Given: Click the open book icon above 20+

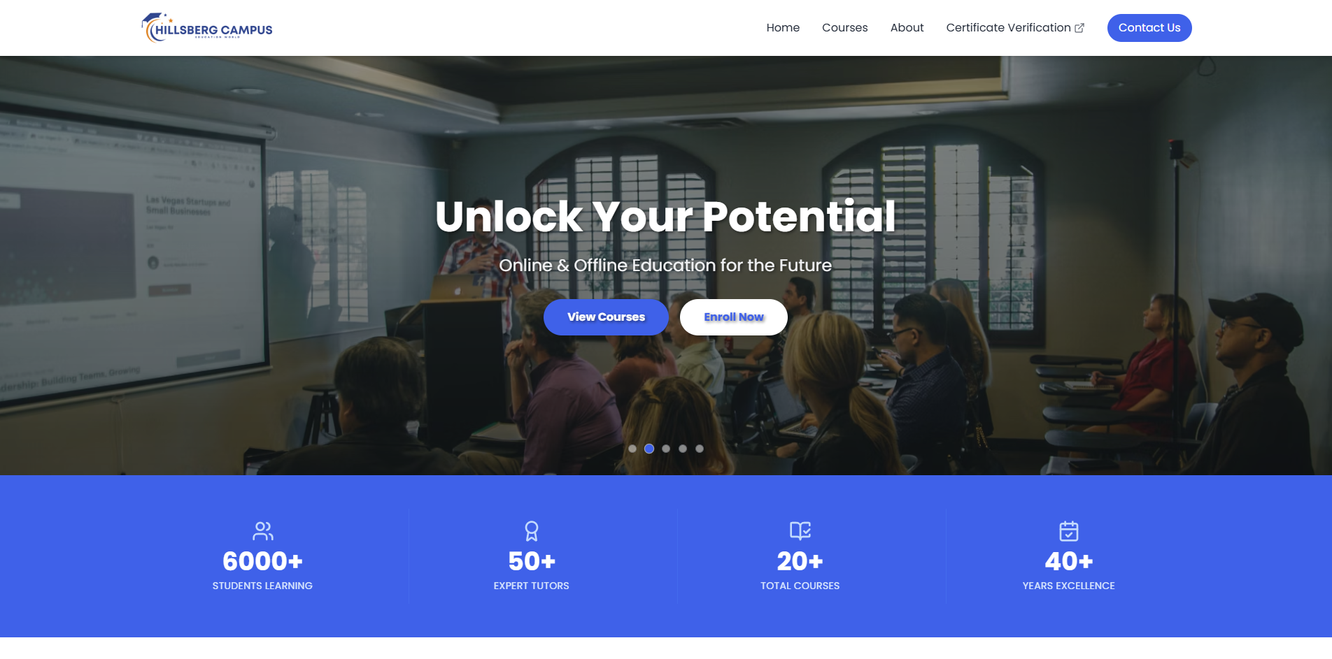Looking at the screenshot, I should click(800, 531).
